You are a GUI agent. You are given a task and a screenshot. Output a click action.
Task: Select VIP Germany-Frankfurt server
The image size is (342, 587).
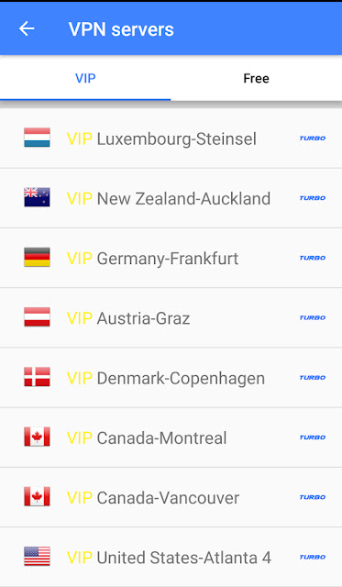click(171, 258)
